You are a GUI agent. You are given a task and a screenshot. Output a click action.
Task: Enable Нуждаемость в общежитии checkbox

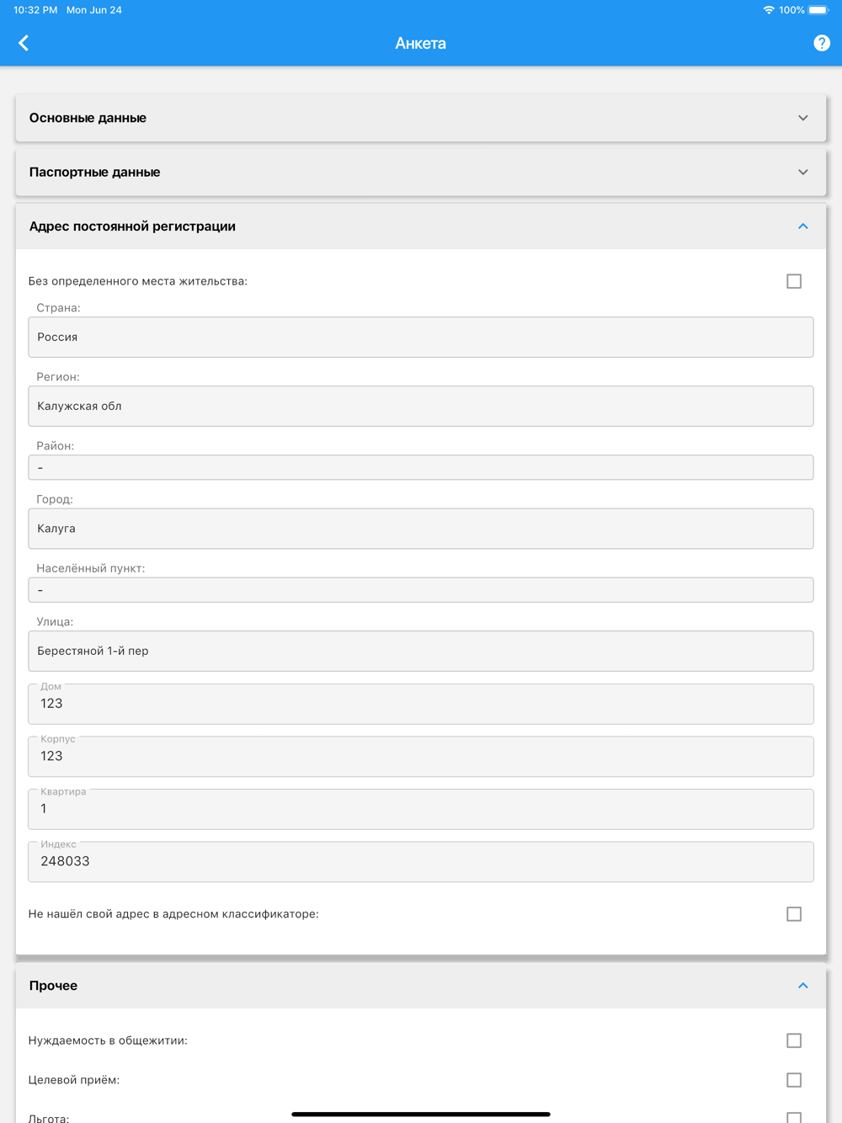coord(794,1041)
